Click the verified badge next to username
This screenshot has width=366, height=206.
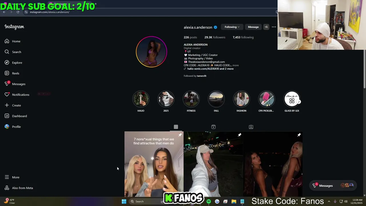tap(215, 27)
